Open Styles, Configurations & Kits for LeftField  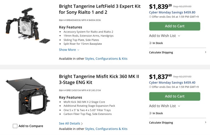tap(106, 59)
